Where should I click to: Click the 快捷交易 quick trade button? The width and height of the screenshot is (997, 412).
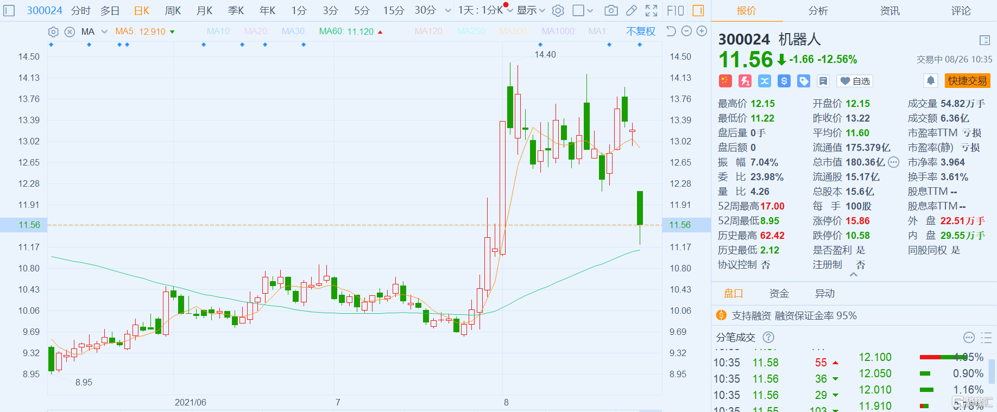click(967, 81)
